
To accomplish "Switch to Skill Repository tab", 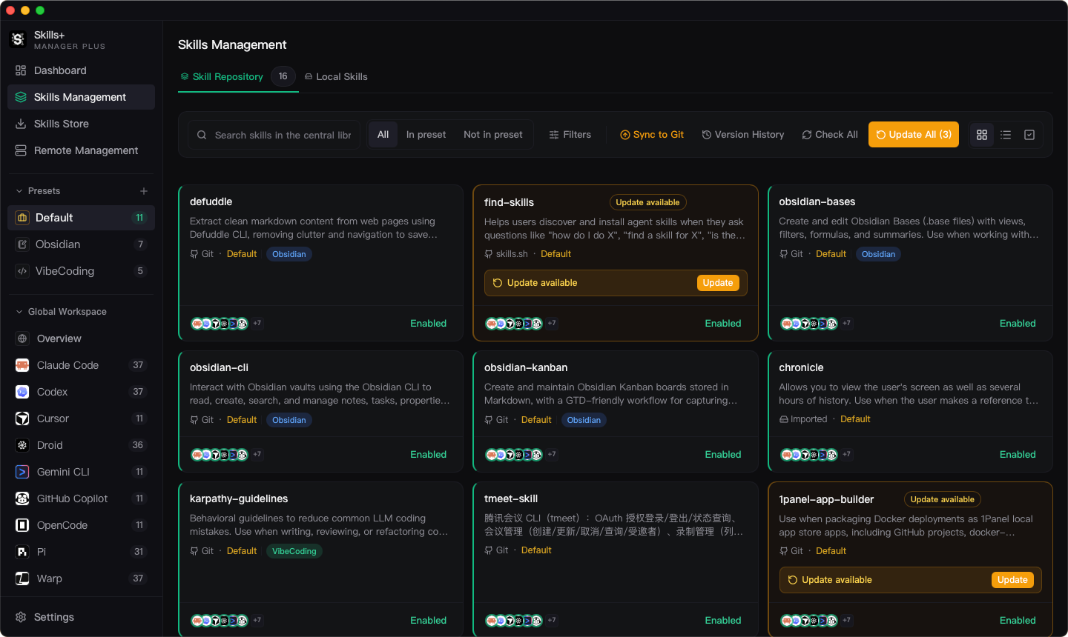I will point(238,76).
